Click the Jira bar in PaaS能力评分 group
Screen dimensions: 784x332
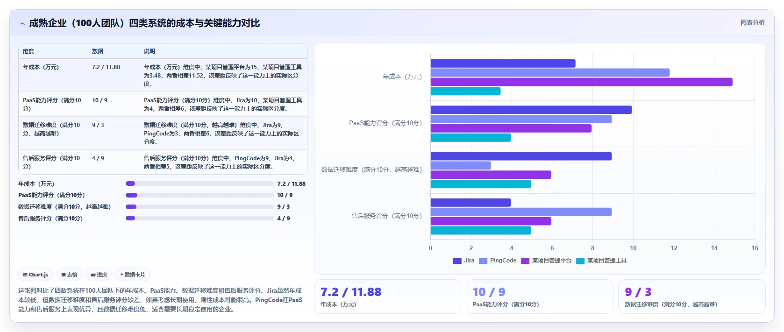(x=531, y=110)
